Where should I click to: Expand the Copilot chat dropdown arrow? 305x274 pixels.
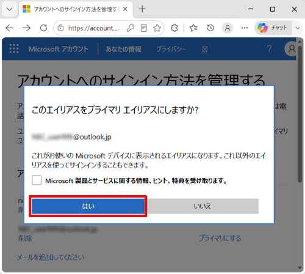click(298, 28)
